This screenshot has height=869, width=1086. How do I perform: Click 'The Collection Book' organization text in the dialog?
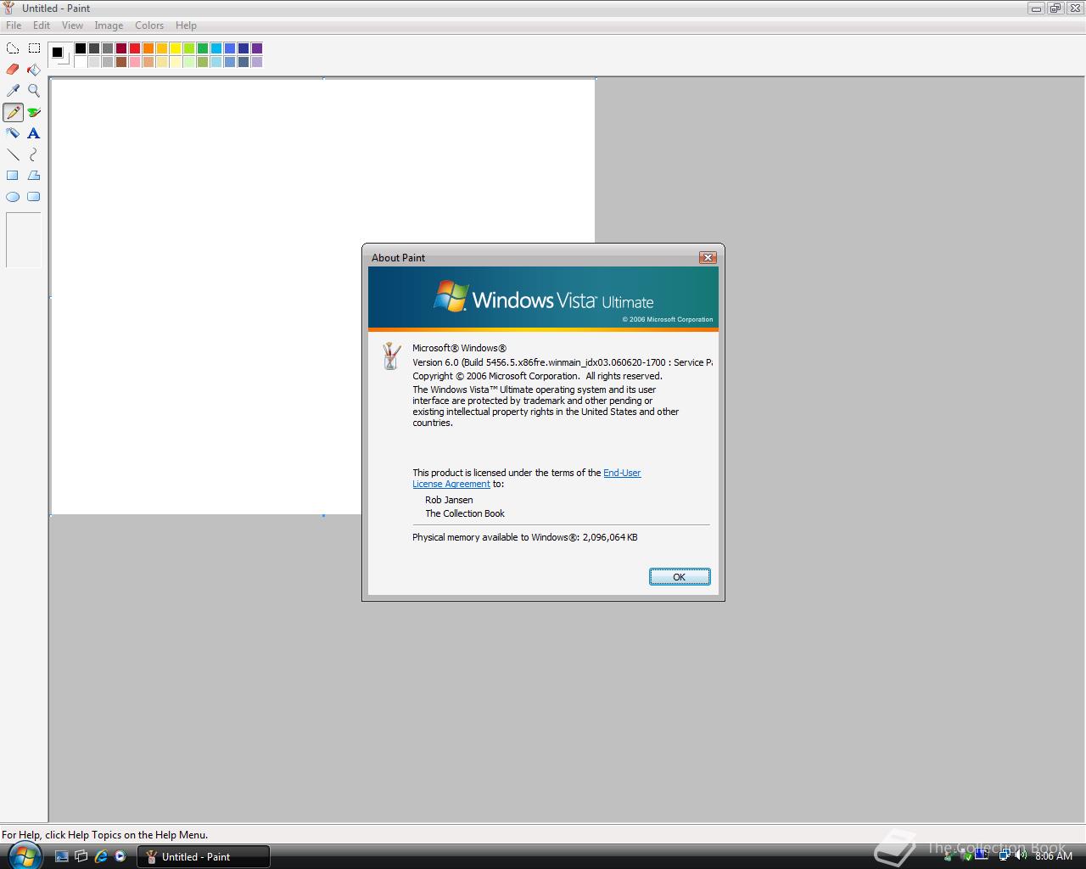(x=465, y=513)
